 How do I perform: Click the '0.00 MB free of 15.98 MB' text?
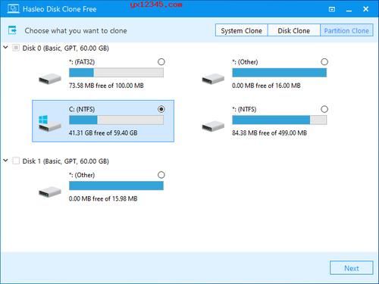click(103, 198)
